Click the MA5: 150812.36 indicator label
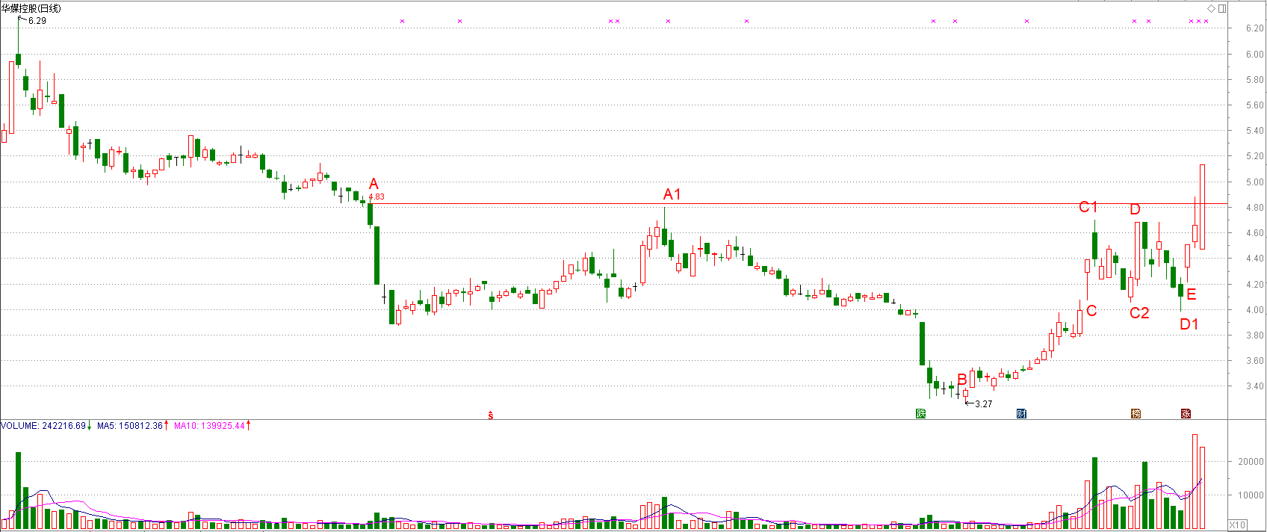The image size is (1267, 532). tap(130, 426)
